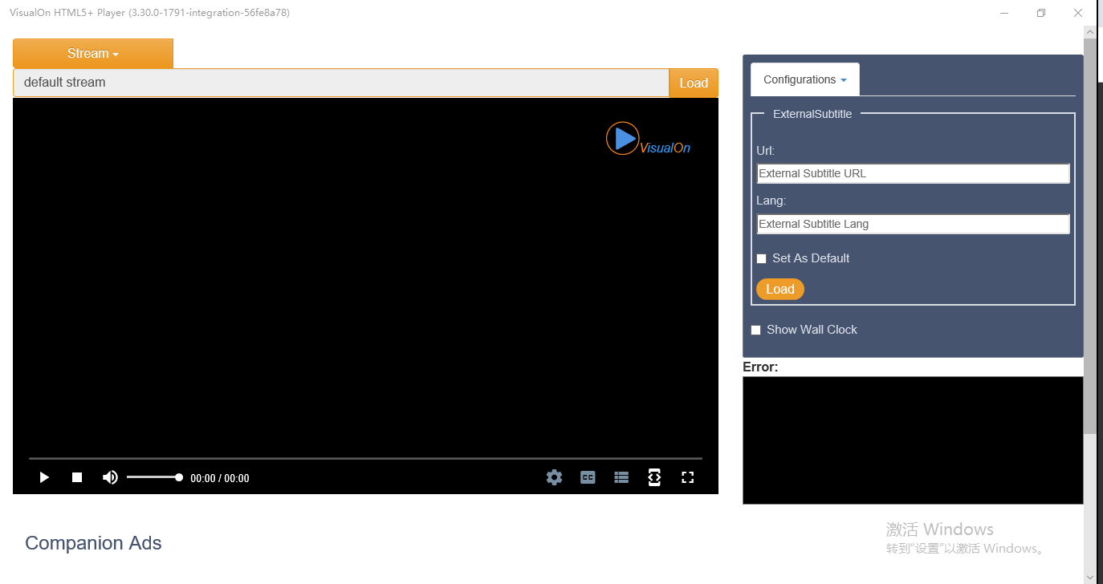The width and height of the screenshot is (1103, 584).
Task: Switch the player to fullscreen
Action: 687,477
